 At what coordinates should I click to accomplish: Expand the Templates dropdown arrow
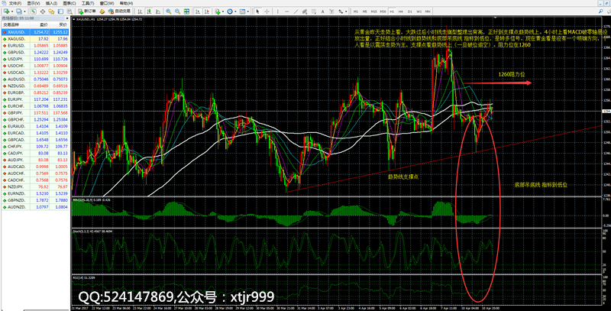247,11
